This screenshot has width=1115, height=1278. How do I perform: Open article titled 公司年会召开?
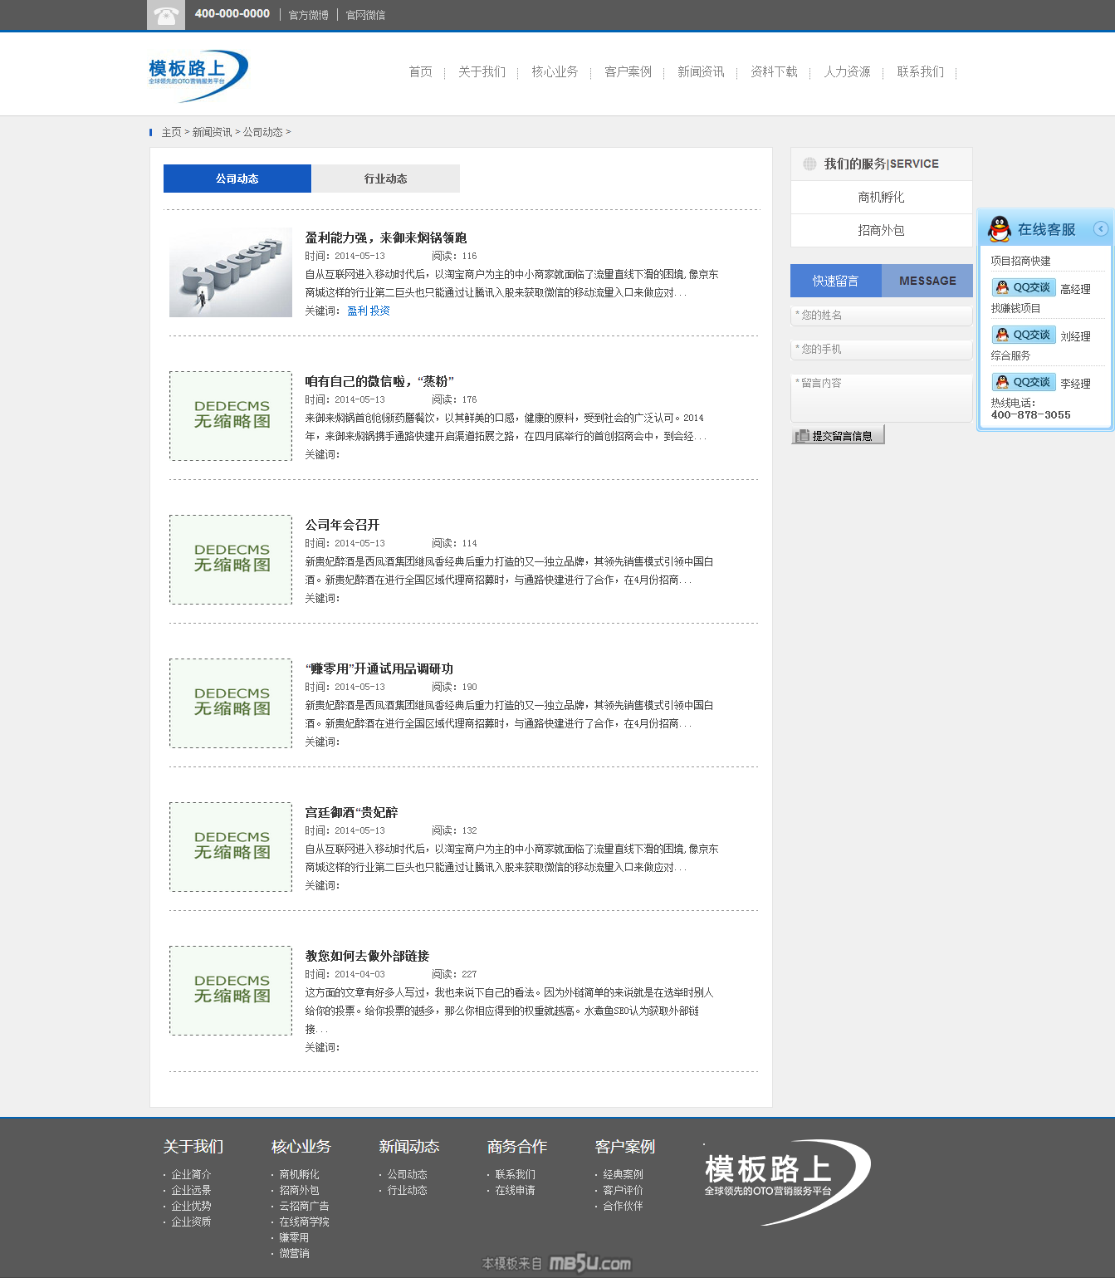pyautogui.click(x=342, y=525)
